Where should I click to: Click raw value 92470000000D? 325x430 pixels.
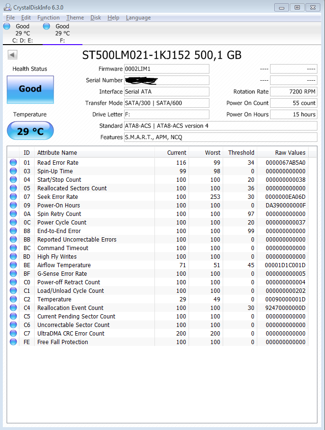(x=285, y=308)
